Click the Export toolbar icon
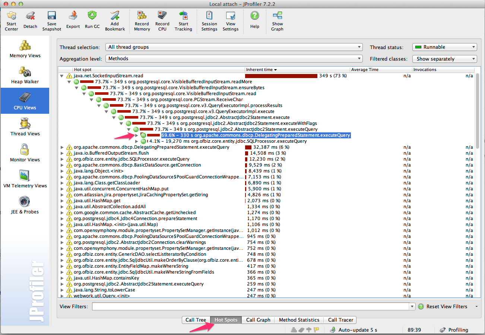Viewport: 485px width, 335px height. (73, 20)
